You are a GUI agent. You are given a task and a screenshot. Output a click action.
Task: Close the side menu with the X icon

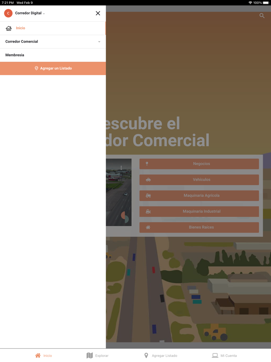(98, 13)
